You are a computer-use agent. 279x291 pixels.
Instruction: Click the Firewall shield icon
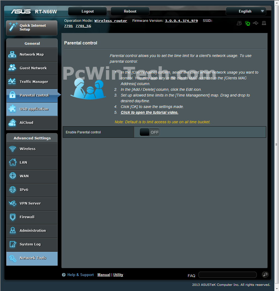click(x=13, y=217)
